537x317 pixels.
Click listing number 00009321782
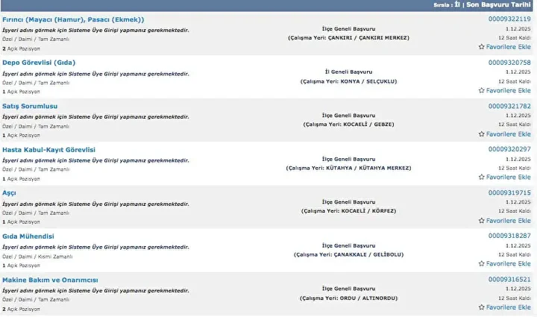[x=509, y=106]
